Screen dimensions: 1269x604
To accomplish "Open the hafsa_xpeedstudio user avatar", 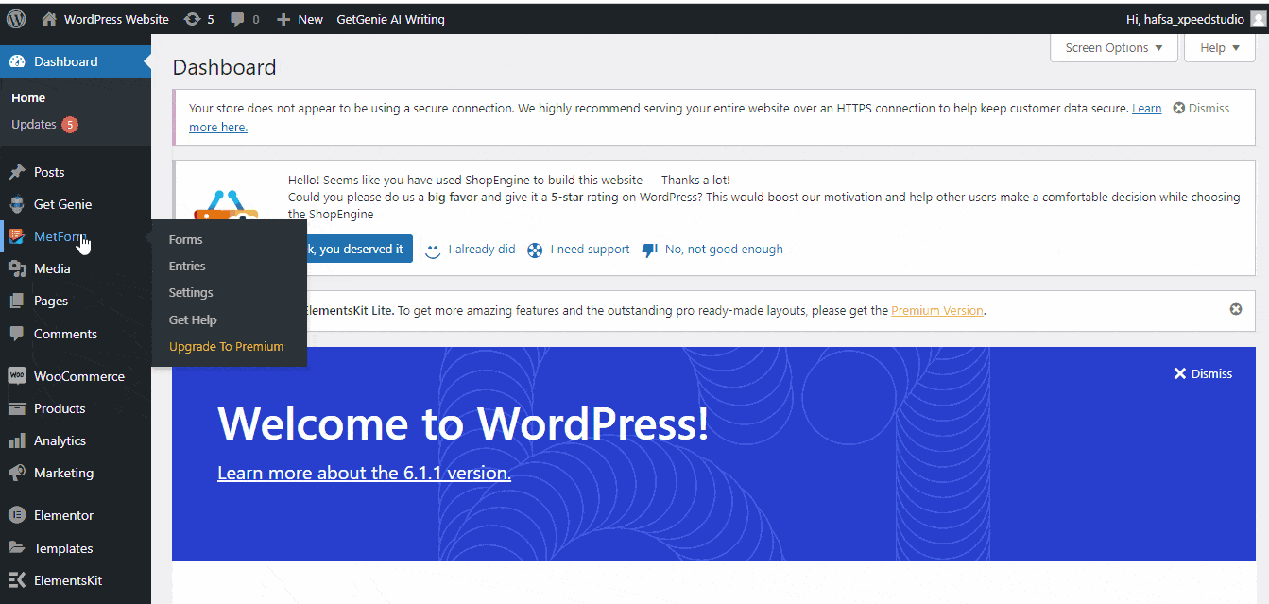I will pos(1258,19).
